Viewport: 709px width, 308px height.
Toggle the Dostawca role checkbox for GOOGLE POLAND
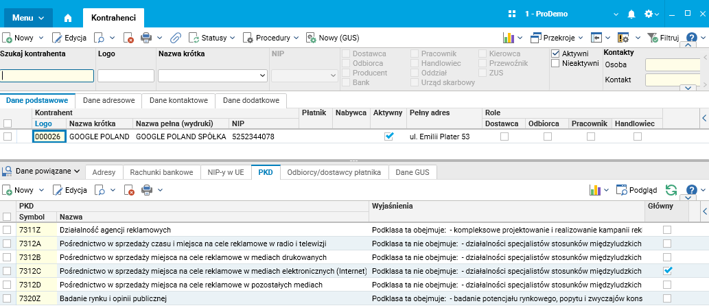[504, 137]
